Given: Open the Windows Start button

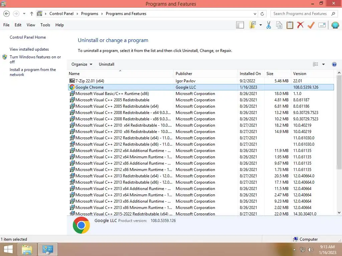Looking at the screenshot, I should click(8, 249).
